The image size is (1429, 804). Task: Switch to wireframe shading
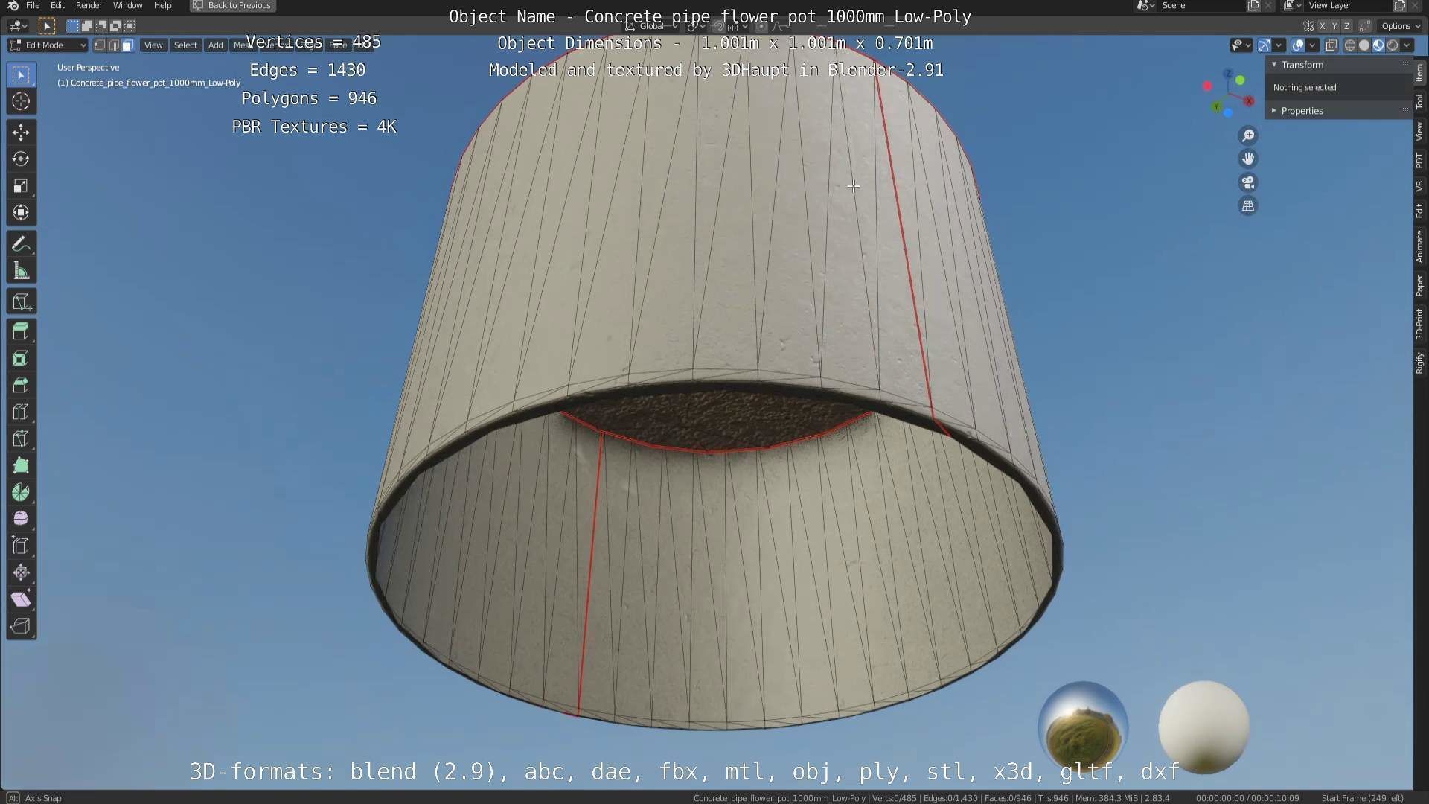pos(1350,45)
